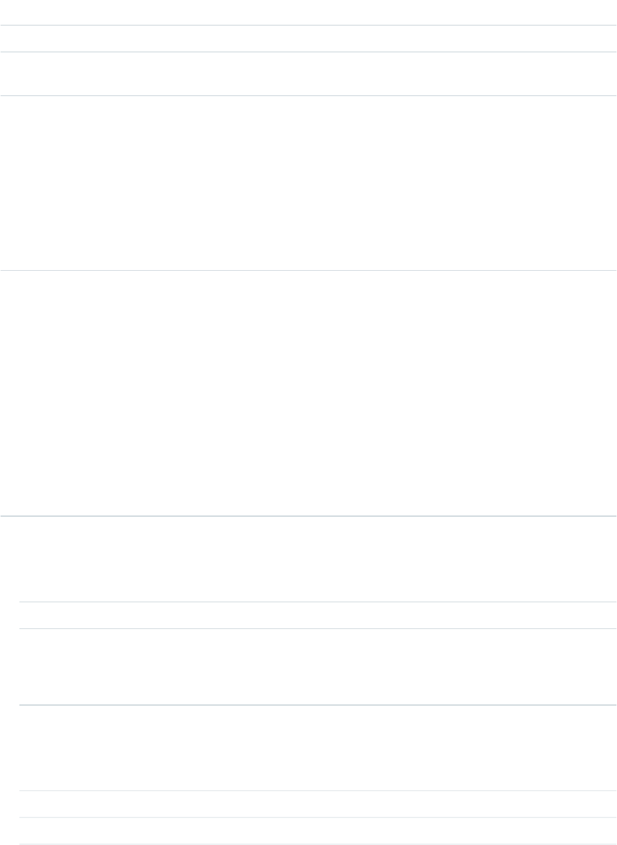The width and height of the screenshot is (617, 845).
Task: Click the divider above the indented table area
Action: [x=308, y=516]
